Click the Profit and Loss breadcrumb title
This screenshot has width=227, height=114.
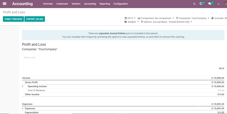14,12
